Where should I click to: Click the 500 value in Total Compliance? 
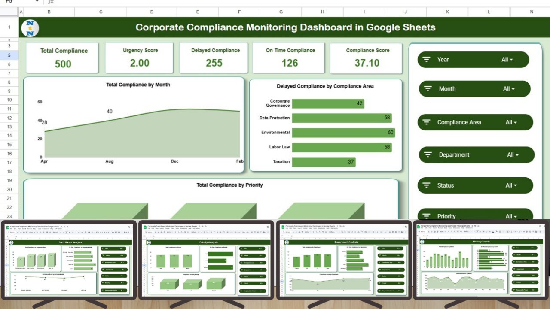click(63, 64)
